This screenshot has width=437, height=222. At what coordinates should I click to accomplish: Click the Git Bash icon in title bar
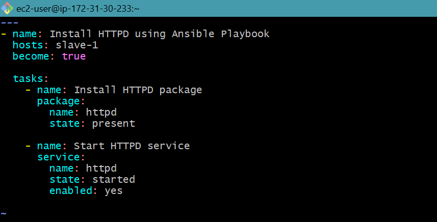[7, 9]
